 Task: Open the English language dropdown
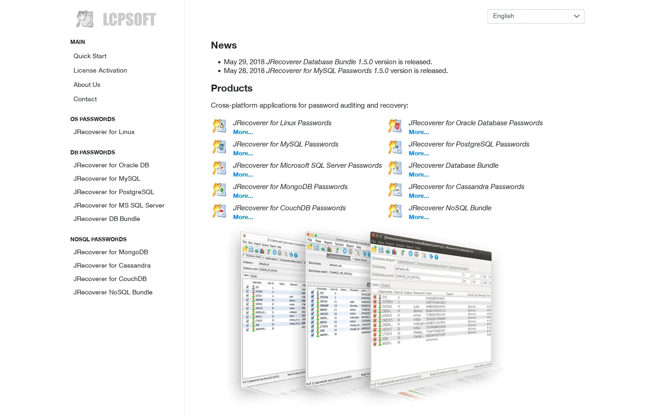(x=536, y=16)
